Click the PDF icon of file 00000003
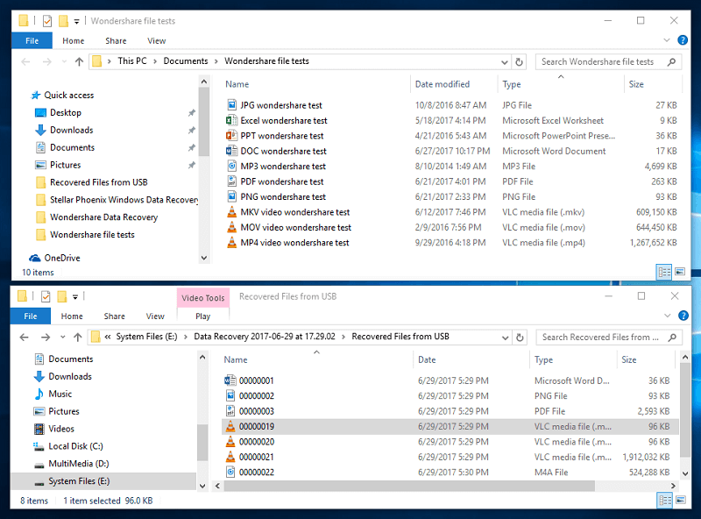 [230, 410]
